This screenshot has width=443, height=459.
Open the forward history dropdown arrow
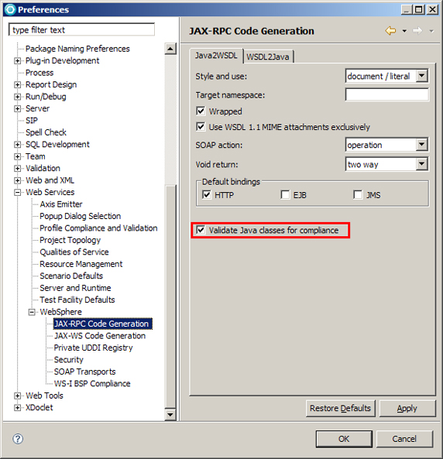(x=431, y=31)
